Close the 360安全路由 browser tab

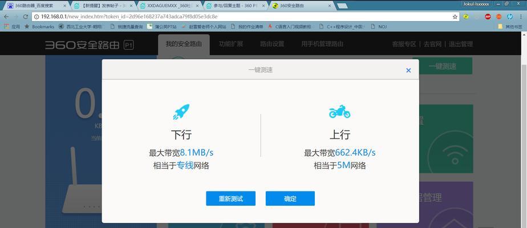click(x=330, y=6)
